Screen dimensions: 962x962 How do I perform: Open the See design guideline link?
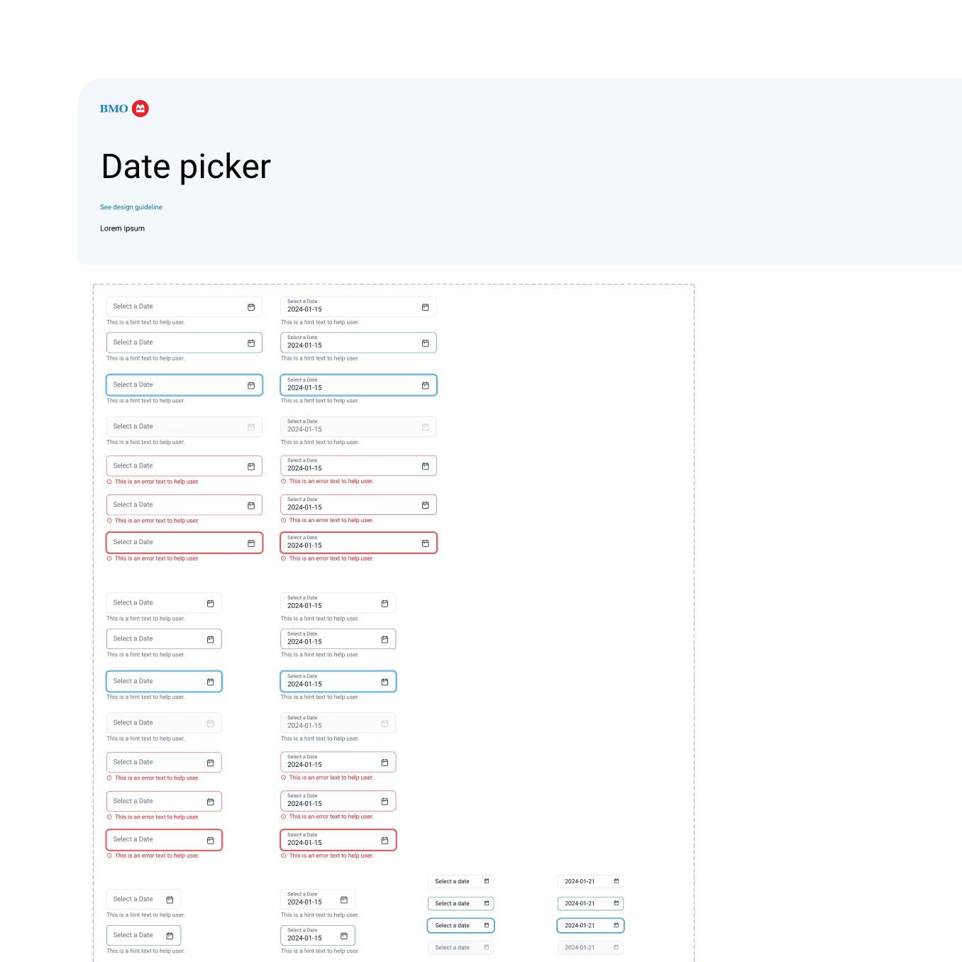click(x=131, y=207)
